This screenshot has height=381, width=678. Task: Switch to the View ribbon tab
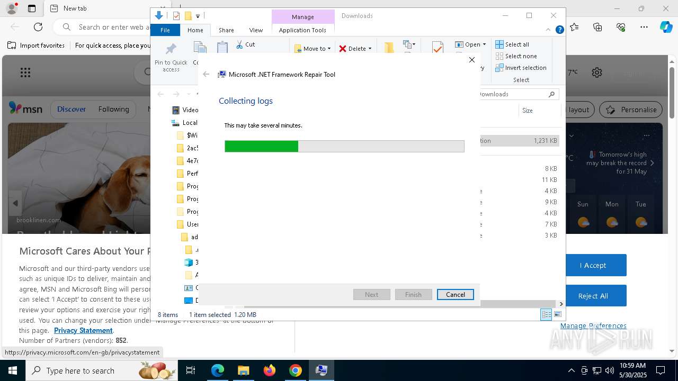(x=256, y=30)
